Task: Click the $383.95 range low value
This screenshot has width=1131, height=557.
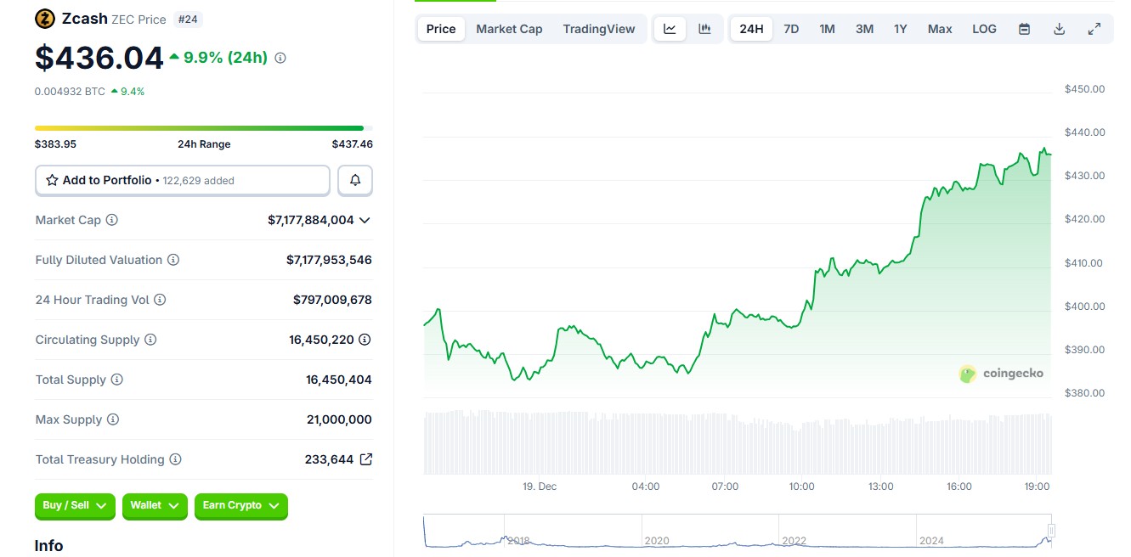Action: pyautogui.click(x=55, y=144)
